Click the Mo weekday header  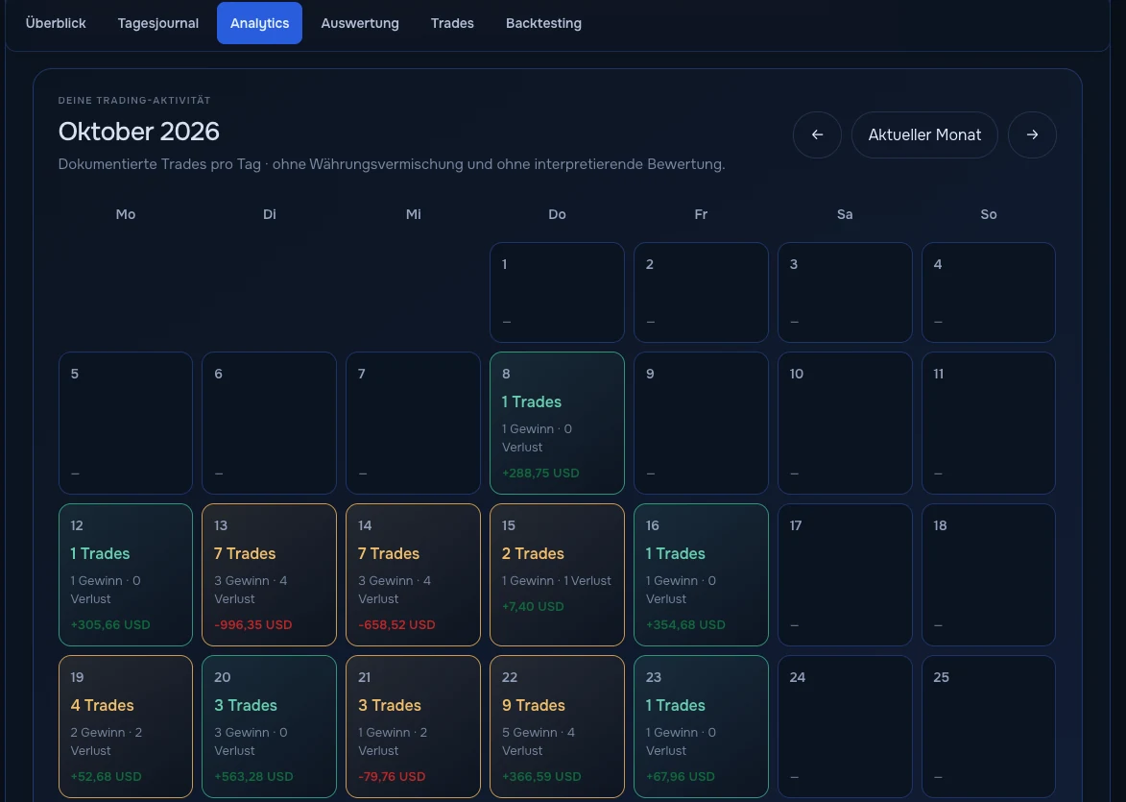tap(126, 214)
